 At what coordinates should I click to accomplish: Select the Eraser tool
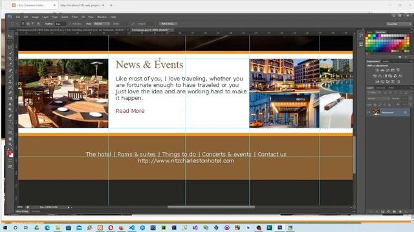pyautogui.click(x=10, y=93)
